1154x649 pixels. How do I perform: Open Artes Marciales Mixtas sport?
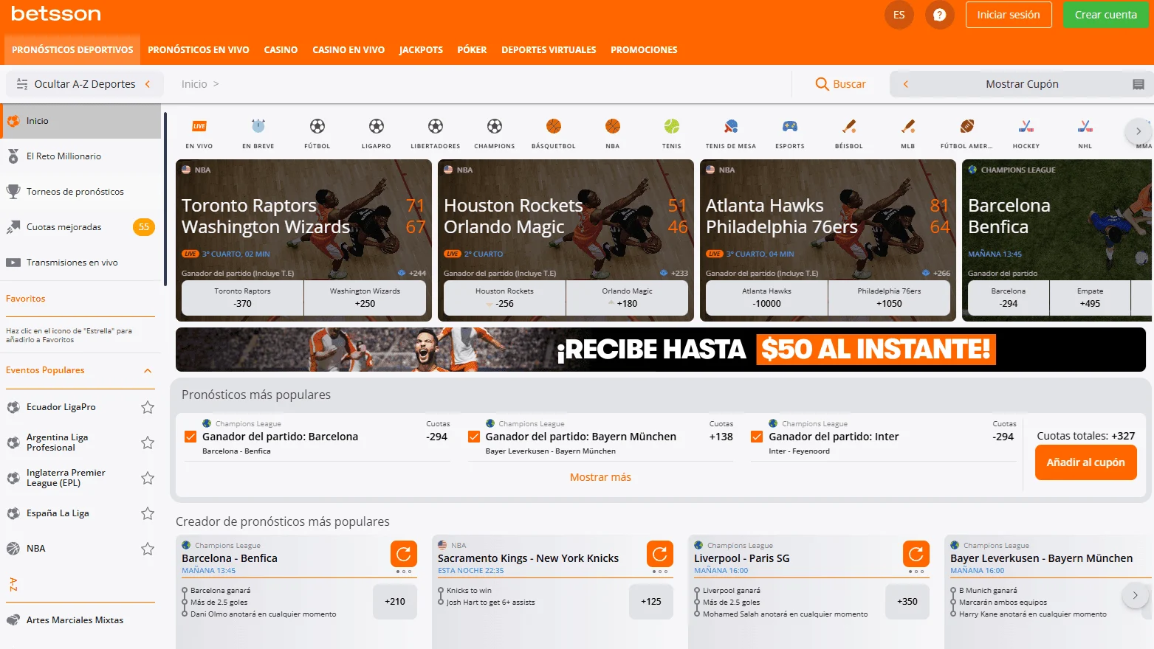(81, 620)
